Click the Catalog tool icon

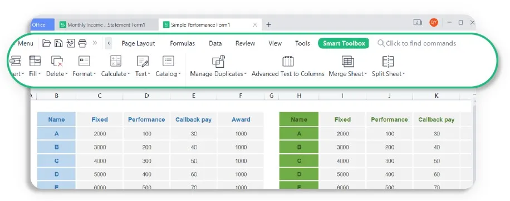pos(168,61)
